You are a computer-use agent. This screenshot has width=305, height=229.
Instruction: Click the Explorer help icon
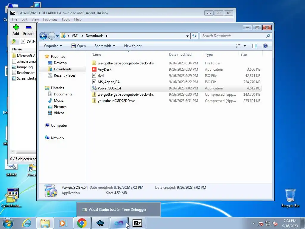265,46
